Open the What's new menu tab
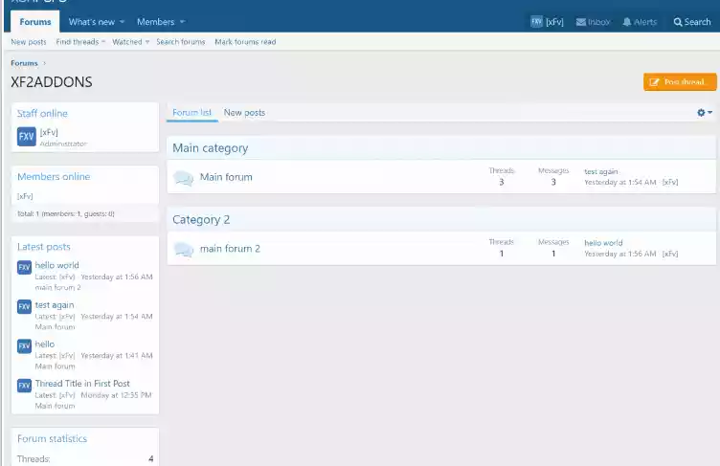Image resolution: width=720 pixels, height=466 pixels. 91,22
